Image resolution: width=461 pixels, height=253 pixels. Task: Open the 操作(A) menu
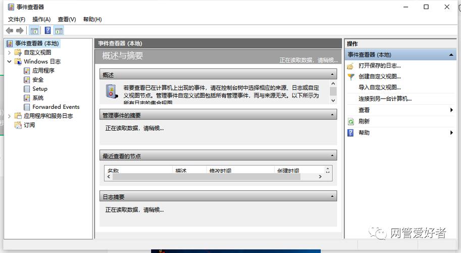pyautogui.click(x=41, y=19)
